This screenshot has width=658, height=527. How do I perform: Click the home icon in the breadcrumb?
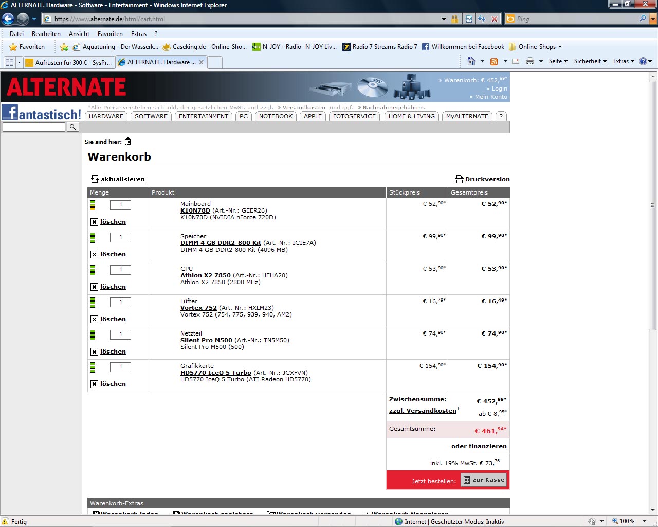point(128,142)
